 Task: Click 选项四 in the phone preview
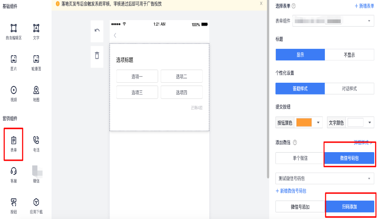coord(181,93)
